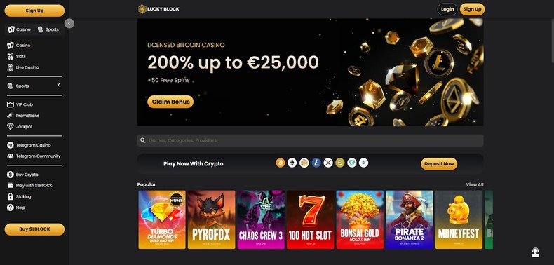
Task: Click the Deposit Now button
Action: tap(439, 164)
